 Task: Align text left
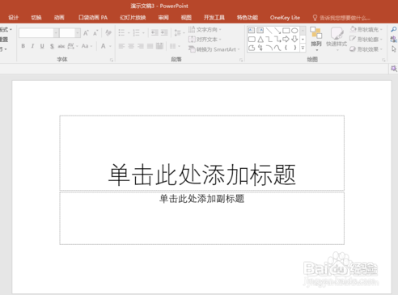tap(121, 46)
